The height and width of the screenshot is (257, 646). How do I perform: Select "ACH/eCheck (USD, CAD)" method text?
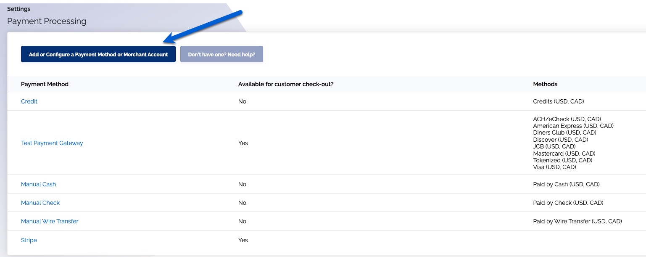coord(567,119)
